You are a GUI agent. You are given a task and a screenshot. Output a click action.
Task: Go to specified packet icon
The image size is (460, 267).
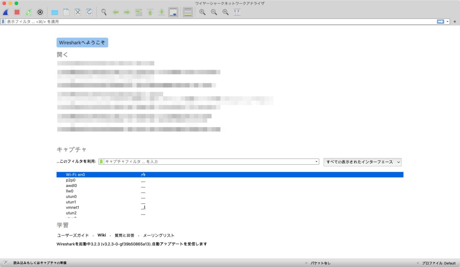click(139, 12)
